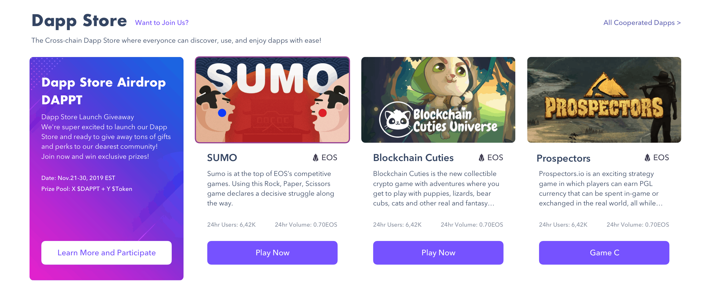Image resolution: width=710 pixels, height=294 pixels.
Task: Open the Prospectors game banner image
Action: click(604, 100)
